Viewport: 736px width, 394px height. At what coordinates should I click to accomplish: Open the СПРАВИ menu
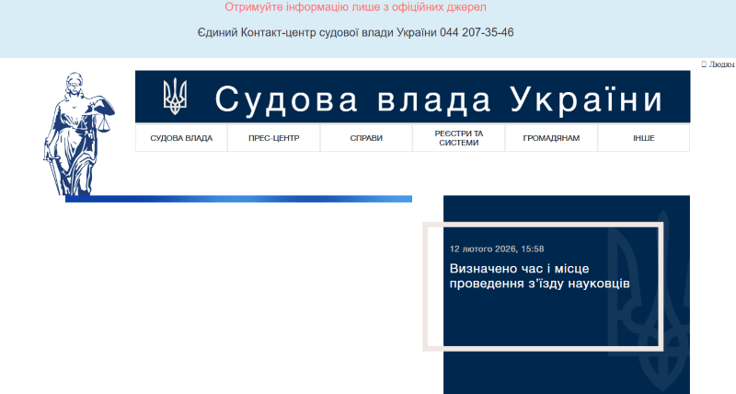point(366,138)
